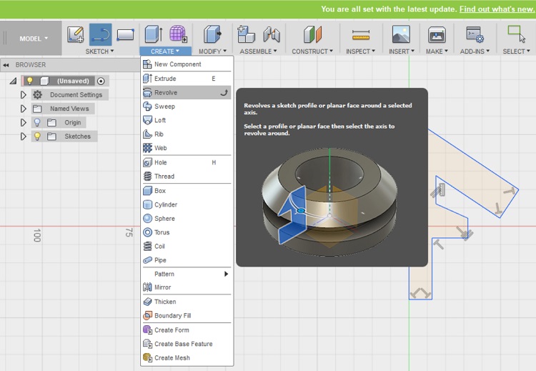Choose Hole from Create menu
536x371 pixels.
coord(187,162)
